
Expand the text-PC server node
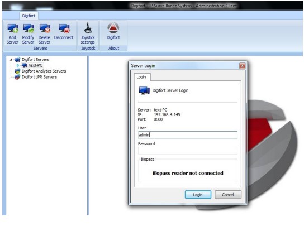click(18, 65)
